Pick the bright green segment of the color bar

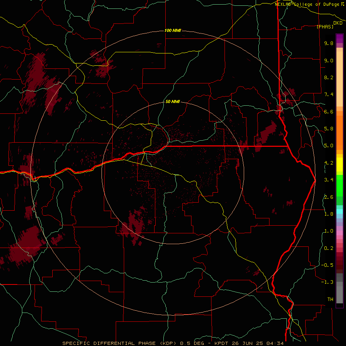(x=339, y=185)
